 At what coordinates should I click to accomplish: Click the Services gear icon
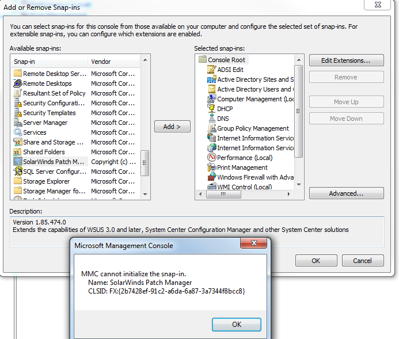click(18, 132)
